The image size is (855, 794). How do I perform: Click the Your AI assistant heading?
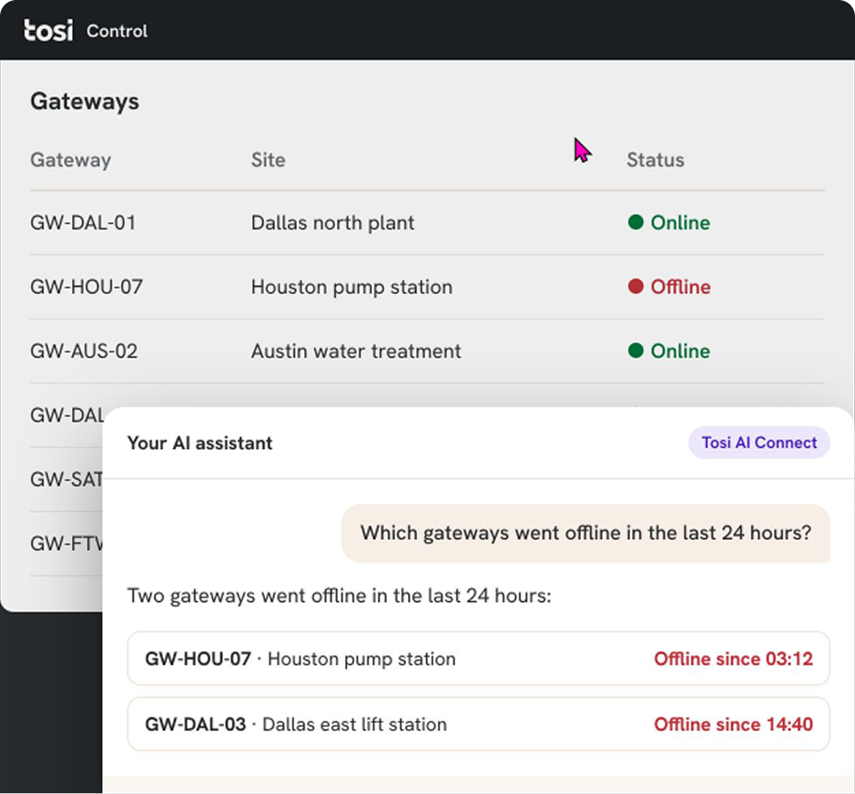(199, 443)
